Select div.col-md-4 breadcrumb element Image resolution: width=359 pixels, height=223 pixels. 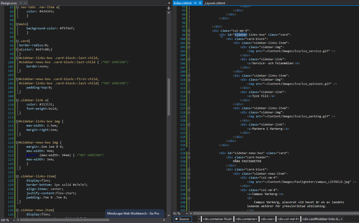click(288, 219)
